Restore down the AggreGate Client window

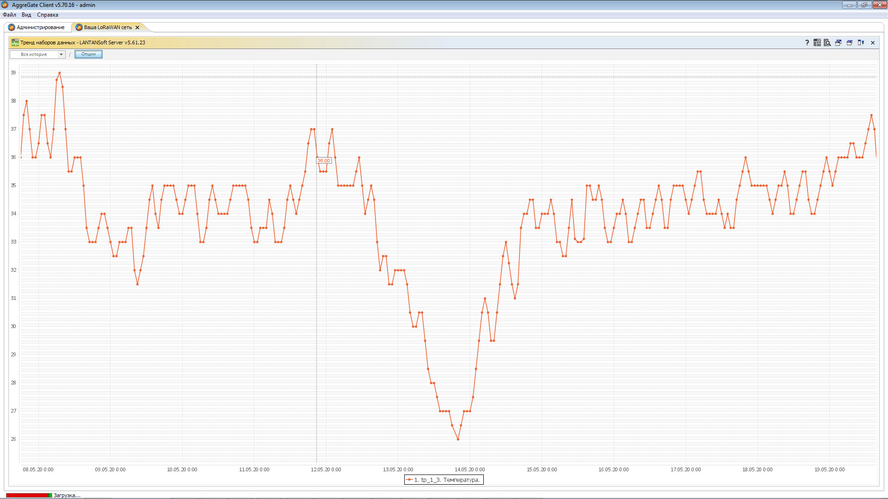click(x=864, y=5)
